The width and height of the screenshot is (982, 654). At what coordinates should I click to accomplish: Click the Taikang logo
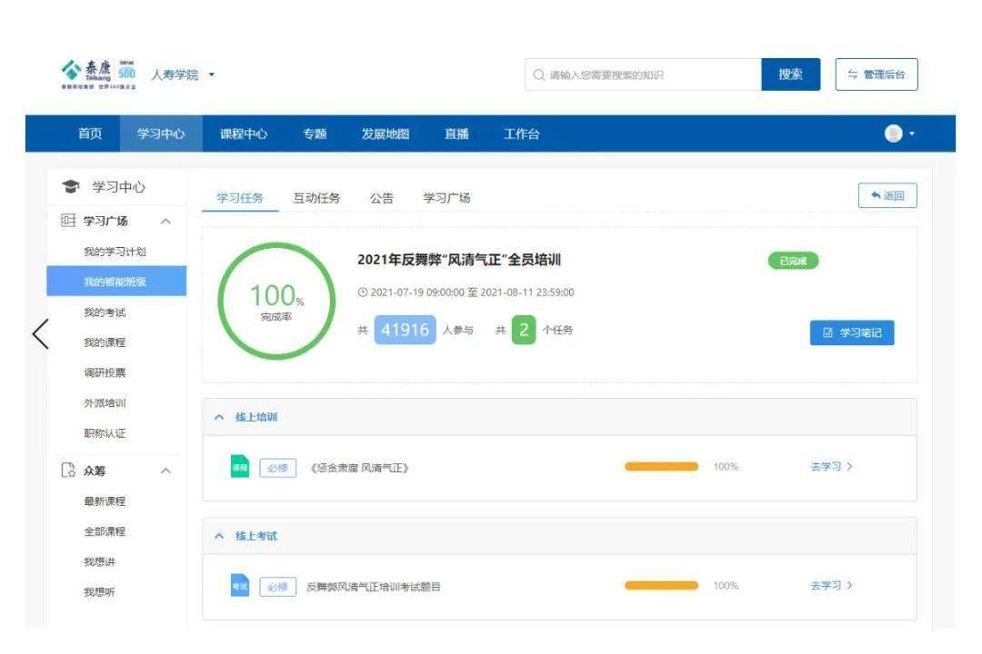pyautogui.click(x=98, y=74)
